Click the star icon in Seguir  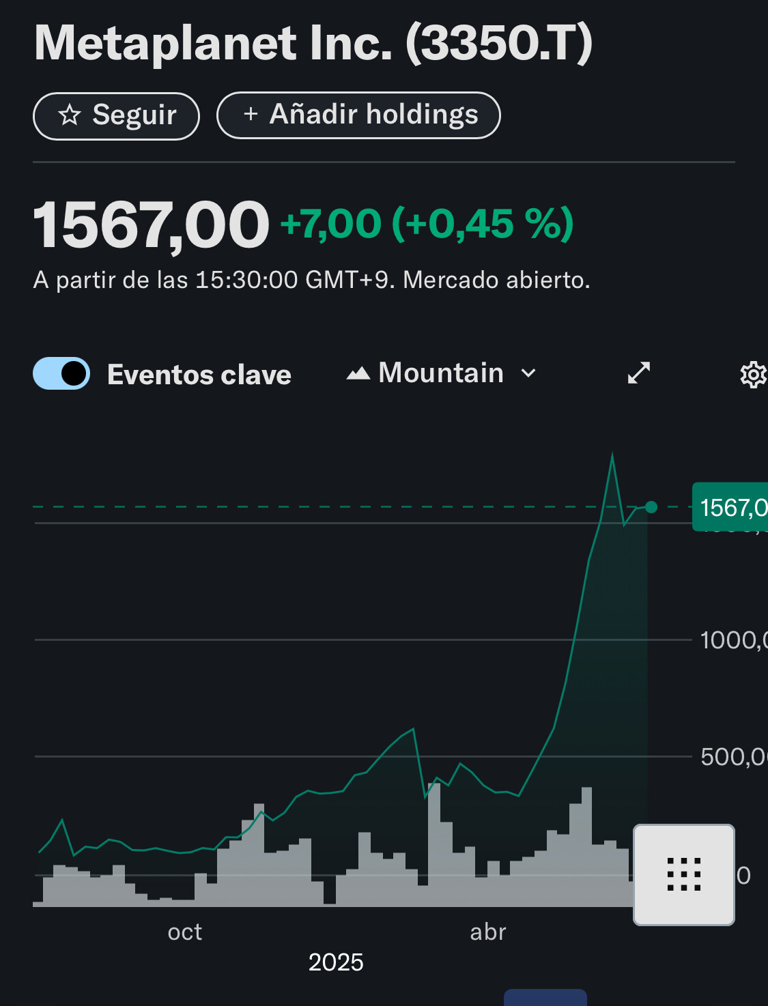click(x=70, y=115)
